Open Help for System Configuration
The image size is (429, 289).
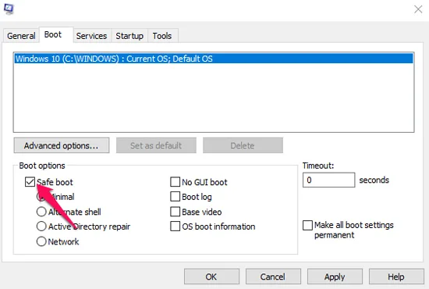pos(396,277)
